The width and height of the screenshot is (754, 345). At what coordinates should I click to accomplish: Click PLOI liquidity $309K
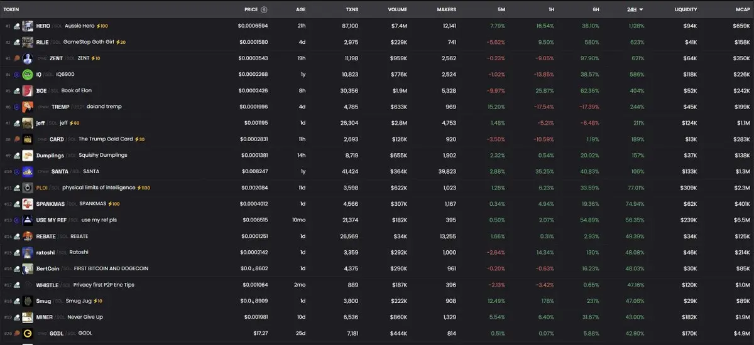point(689,188)
